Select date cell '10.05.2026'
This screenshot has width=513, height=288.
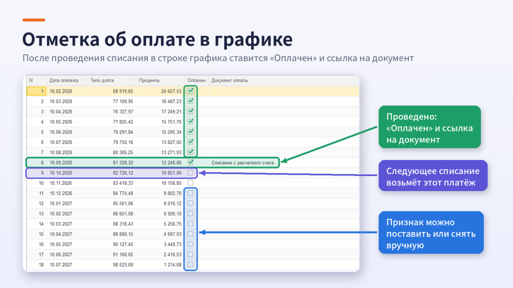coord(61,122)
